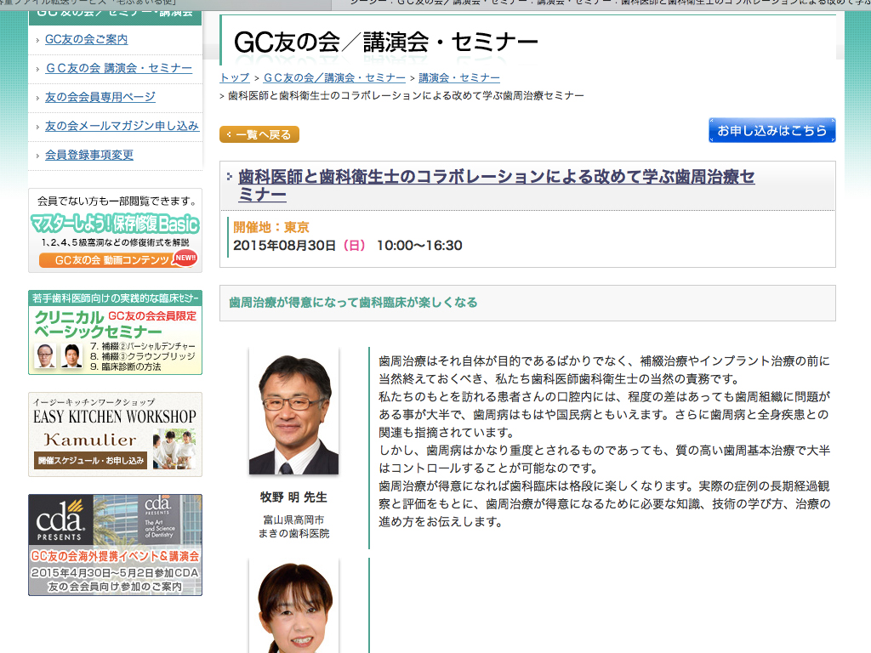Screen dimensions: 871x653
Task: Open 会員登録事項変更 link
Action: click(88, 155)
